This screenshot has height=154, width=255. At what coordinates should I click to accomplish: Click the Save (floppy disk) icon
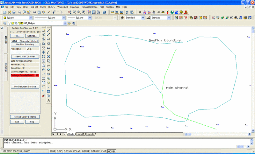pyautogui.click(x=14, y=12)
